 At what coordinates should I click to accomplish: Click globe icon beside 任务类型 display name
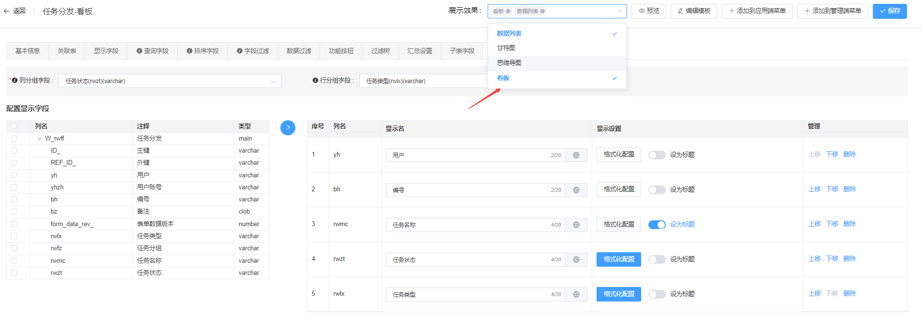tap(576, 294)
